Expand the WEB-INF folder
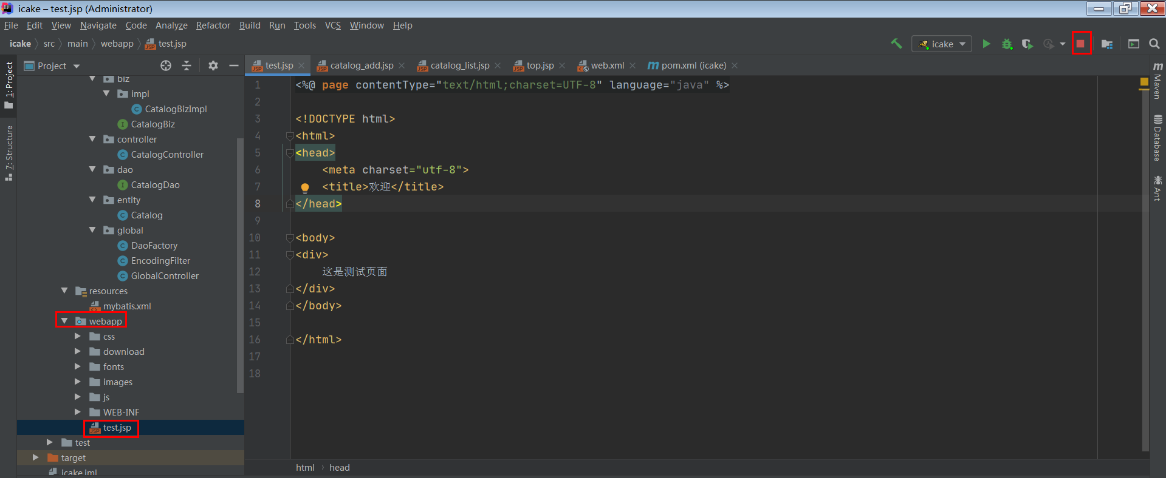The width and height of the screenshot is (1166, 478). point(78,412)
